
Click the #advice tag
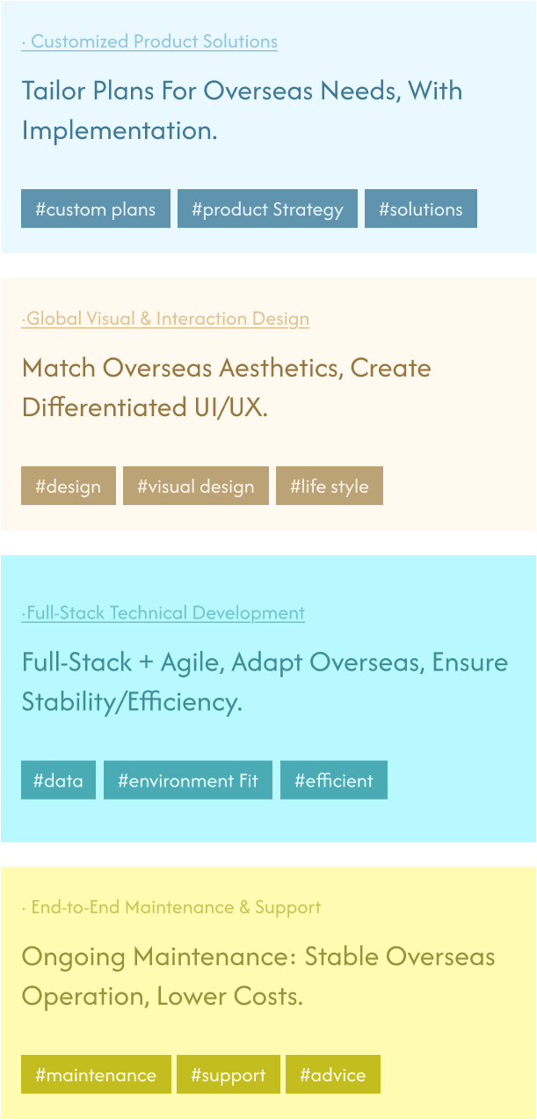pos(333,1075)
